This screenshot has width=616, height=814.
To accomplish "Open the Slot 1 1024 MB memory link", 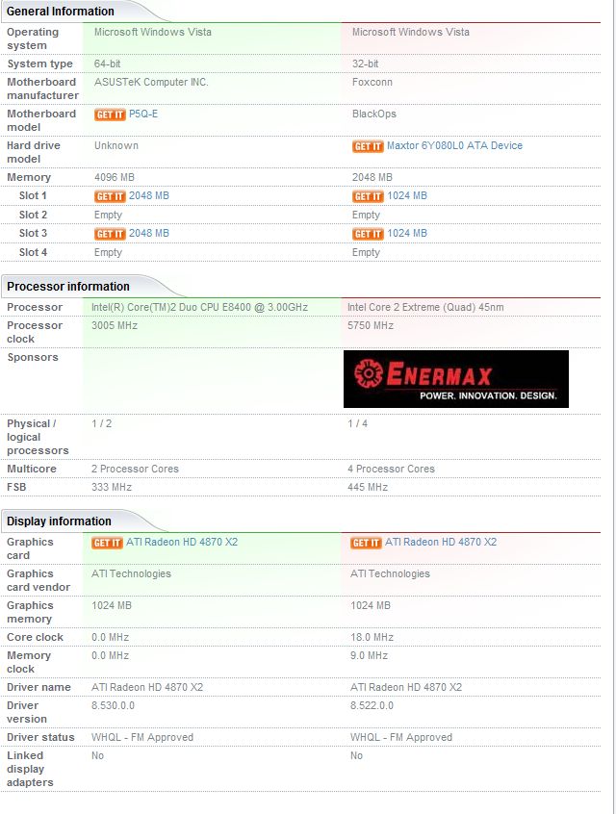I will 407,195.
